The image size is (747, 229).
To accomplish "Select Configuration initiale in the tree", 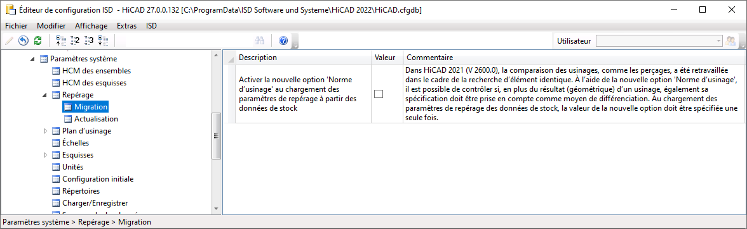I will point(98,179).
